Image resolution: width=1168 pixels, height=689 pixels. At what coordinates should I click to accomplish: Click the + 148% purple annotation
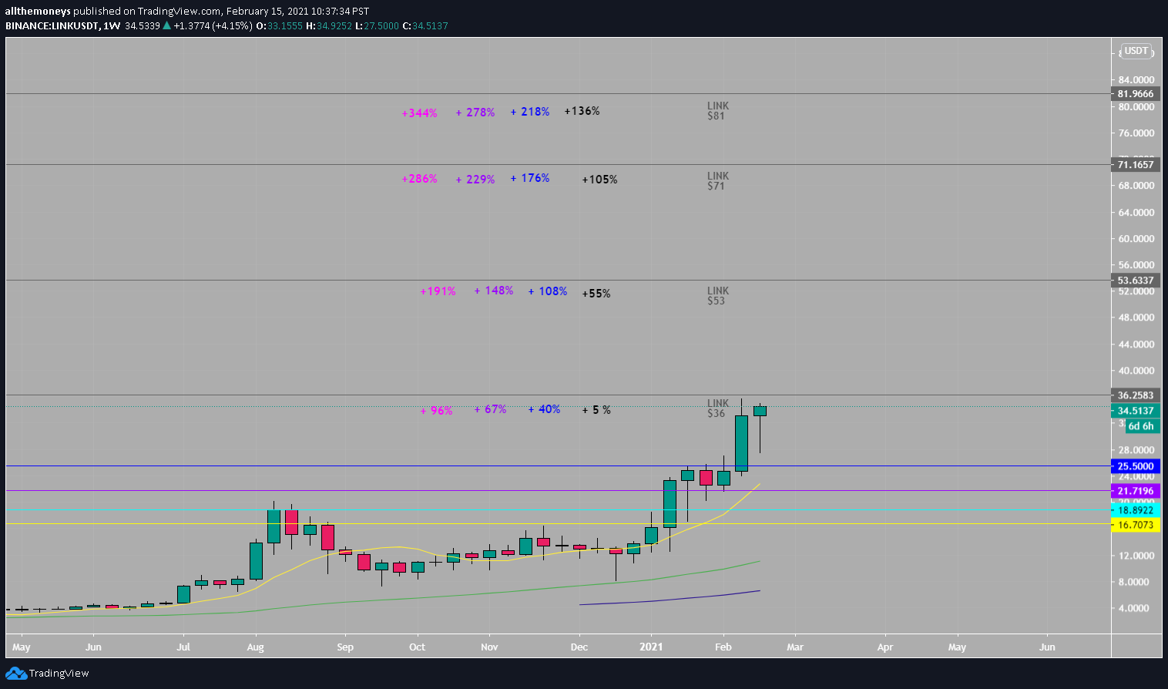[494, 291]
